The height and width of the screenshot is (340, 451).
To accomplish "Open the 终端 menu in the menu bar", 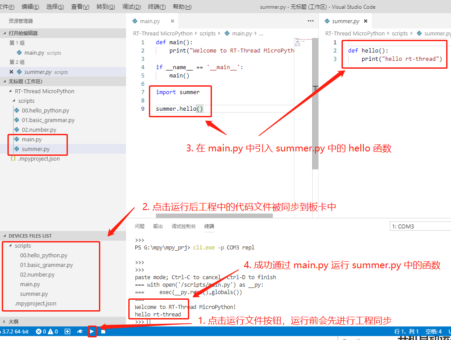I will [157, 7].
